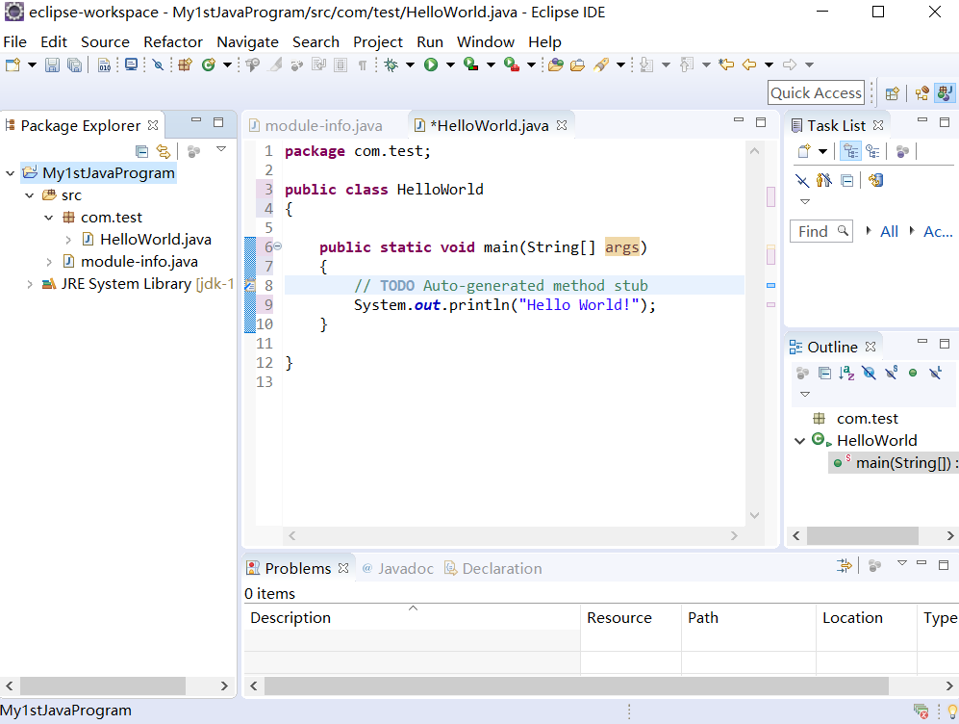
Task: Collapse All in Task List toolbar
Action: point(847,181)
